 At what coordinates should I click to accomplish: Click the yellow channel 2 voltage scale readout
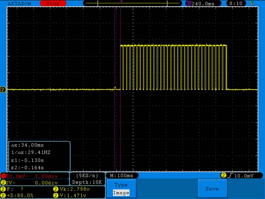pyautogui.click(x=35, y=182)
